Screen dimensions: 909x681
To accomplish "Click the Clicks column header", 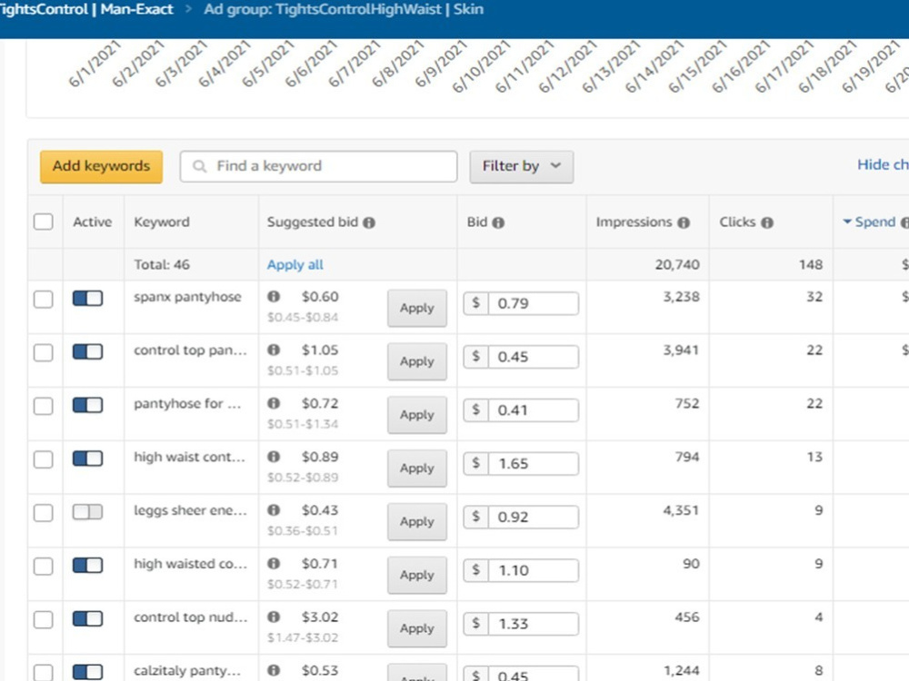I will [x=737, y=222].
